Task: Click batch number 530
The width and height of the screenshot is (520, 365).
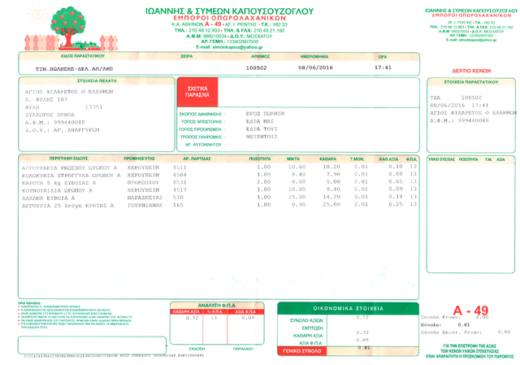Action: [178, 198]
